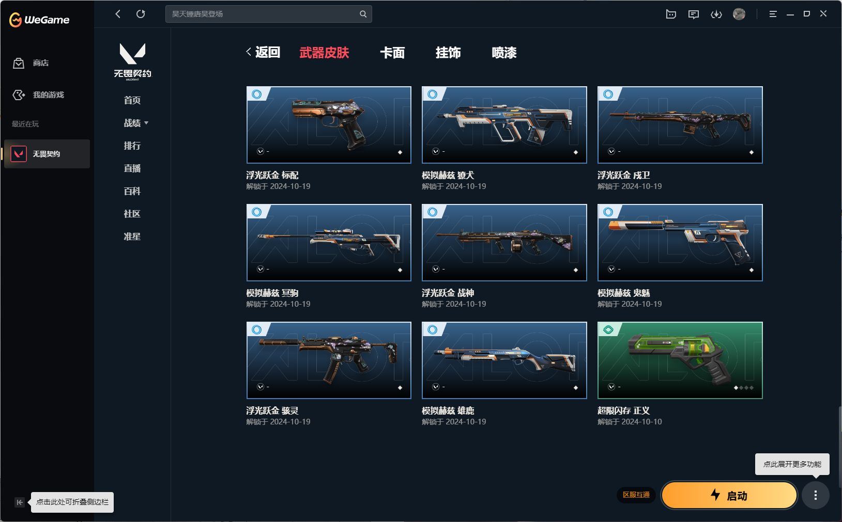This screenshot has width=842, height=522.
Task: Switch to the 挂饰 tab
Action: click(448, 53)
